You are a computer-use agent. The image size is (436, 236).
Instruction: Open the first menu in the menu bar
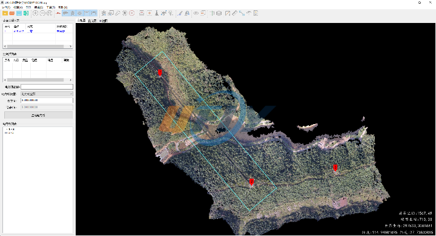tap(5, 7)
